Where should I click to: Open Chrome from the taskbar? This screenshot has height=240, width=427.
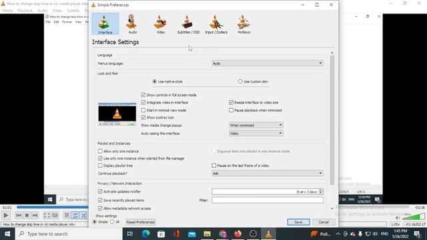pyautogui.click(x=222, y=234)
